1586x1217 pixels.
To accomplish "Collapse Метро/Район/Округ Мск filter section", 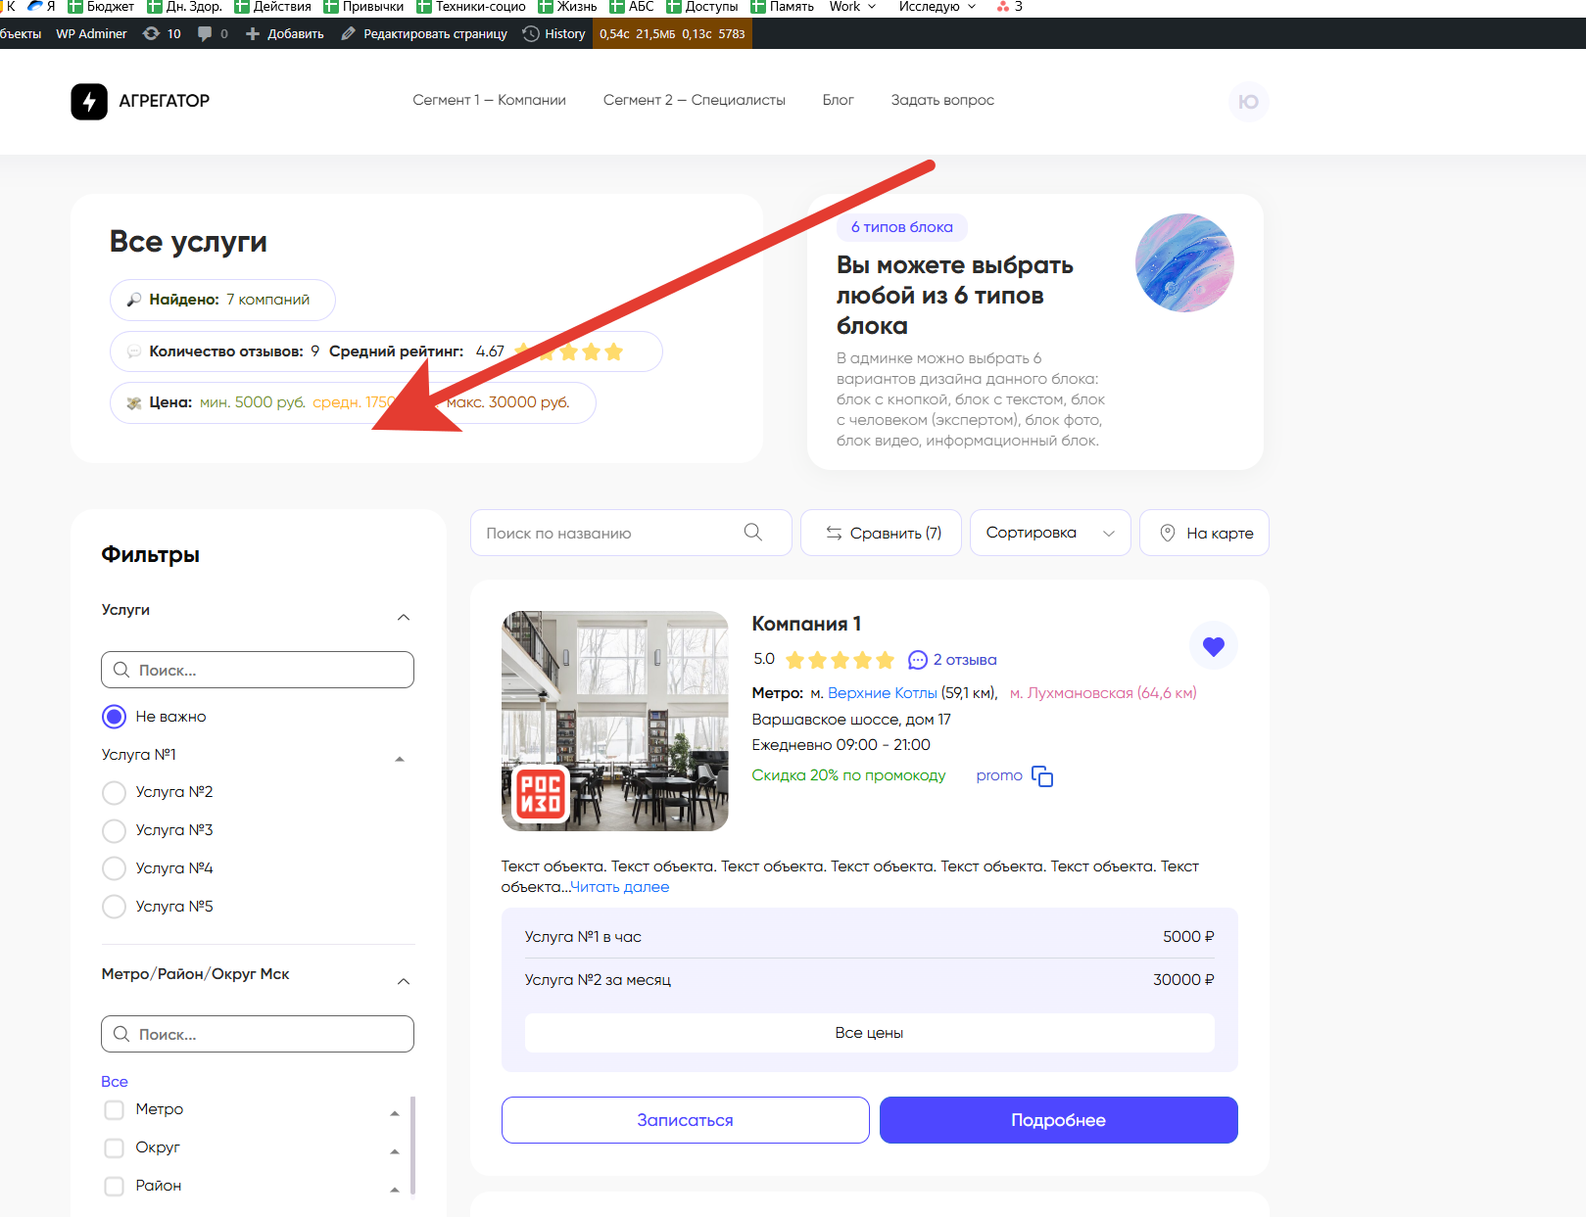I will (403, 981).
